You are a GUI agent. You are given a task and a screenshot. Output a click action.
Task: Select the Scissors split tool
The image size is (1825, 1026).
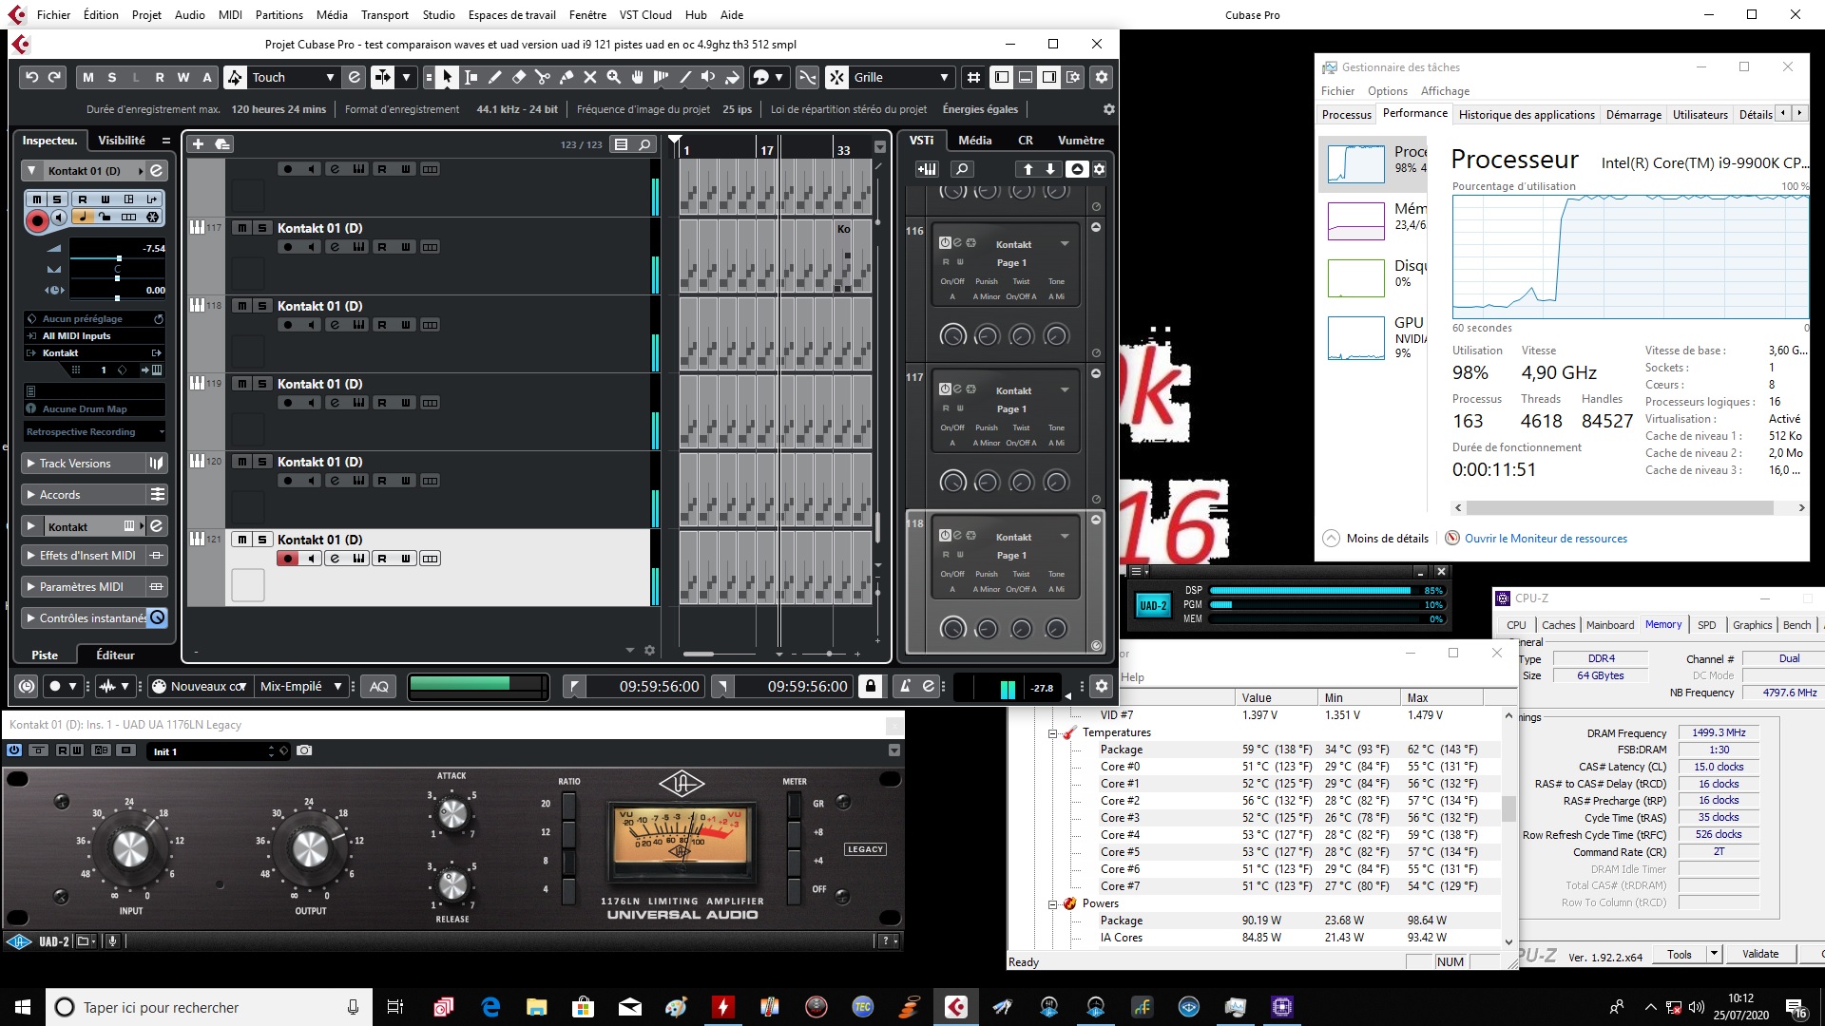pos(543,77)
